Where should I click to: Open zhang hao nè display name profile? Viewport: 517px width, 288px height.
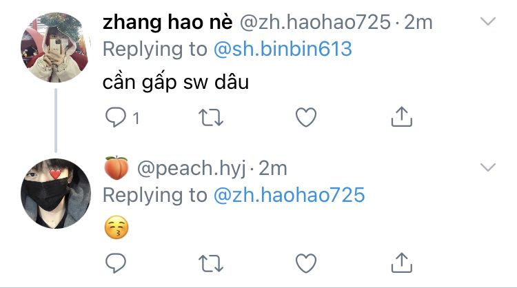168,23
